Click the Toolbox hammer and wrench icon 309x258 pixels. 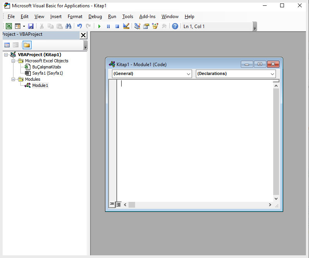[164, 26]
